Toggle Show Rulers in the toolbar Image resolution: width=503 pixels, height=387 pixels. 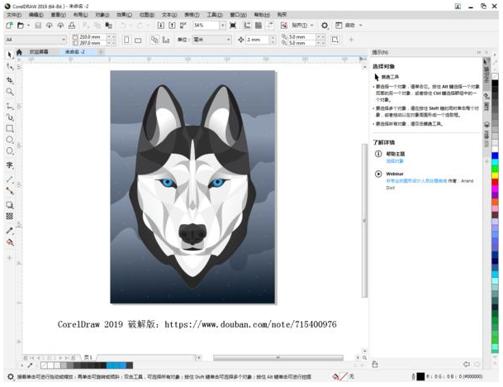pyautogui.click(x=247, y=26)
